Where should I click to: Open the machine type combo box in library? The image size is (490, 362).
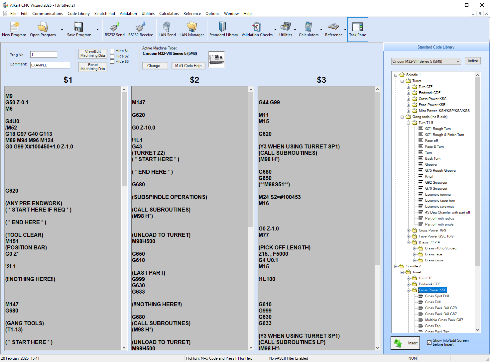click(x=426, y=61)
